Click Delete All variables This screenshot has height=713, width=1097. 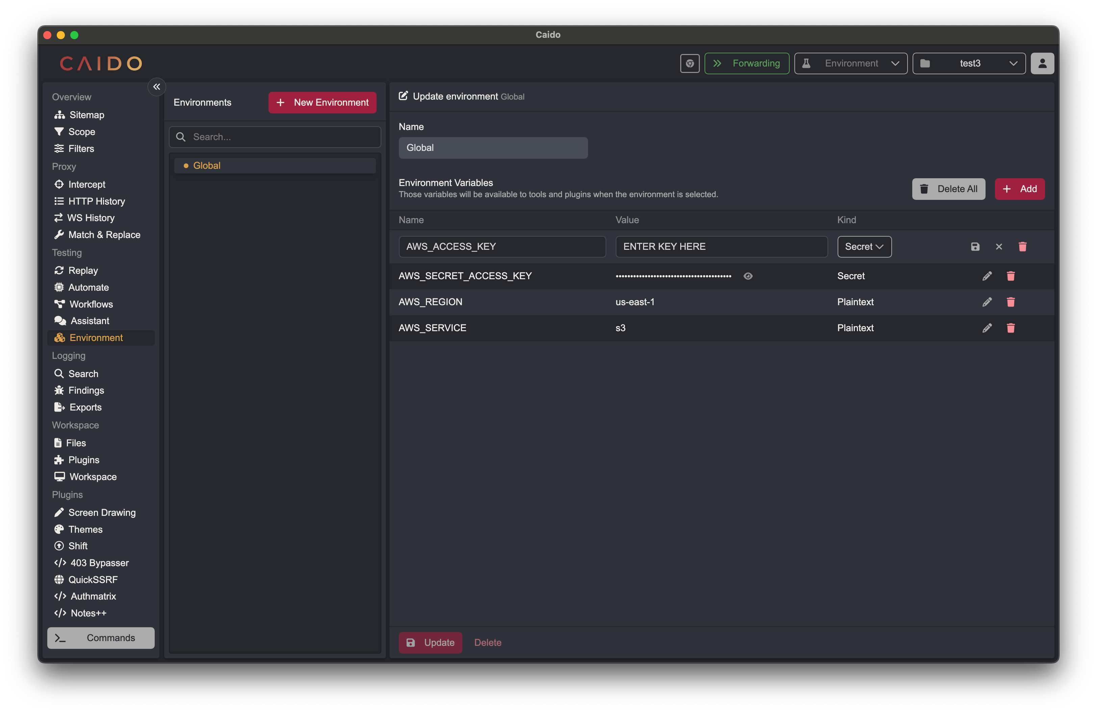(x=949, y=189)
